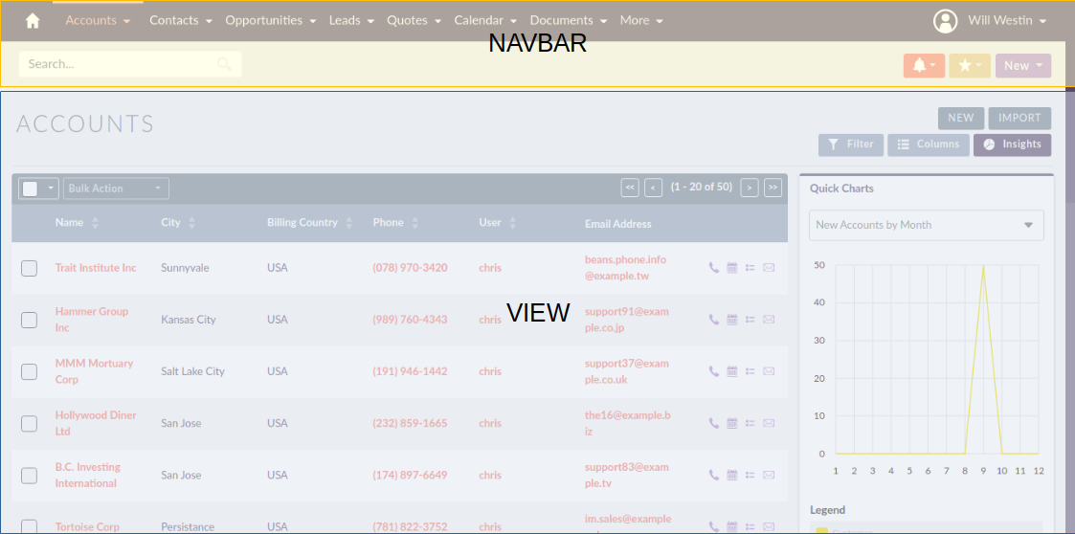1075x534 pixels.
Task: Open the Filter panel
Action: [851, 145]
